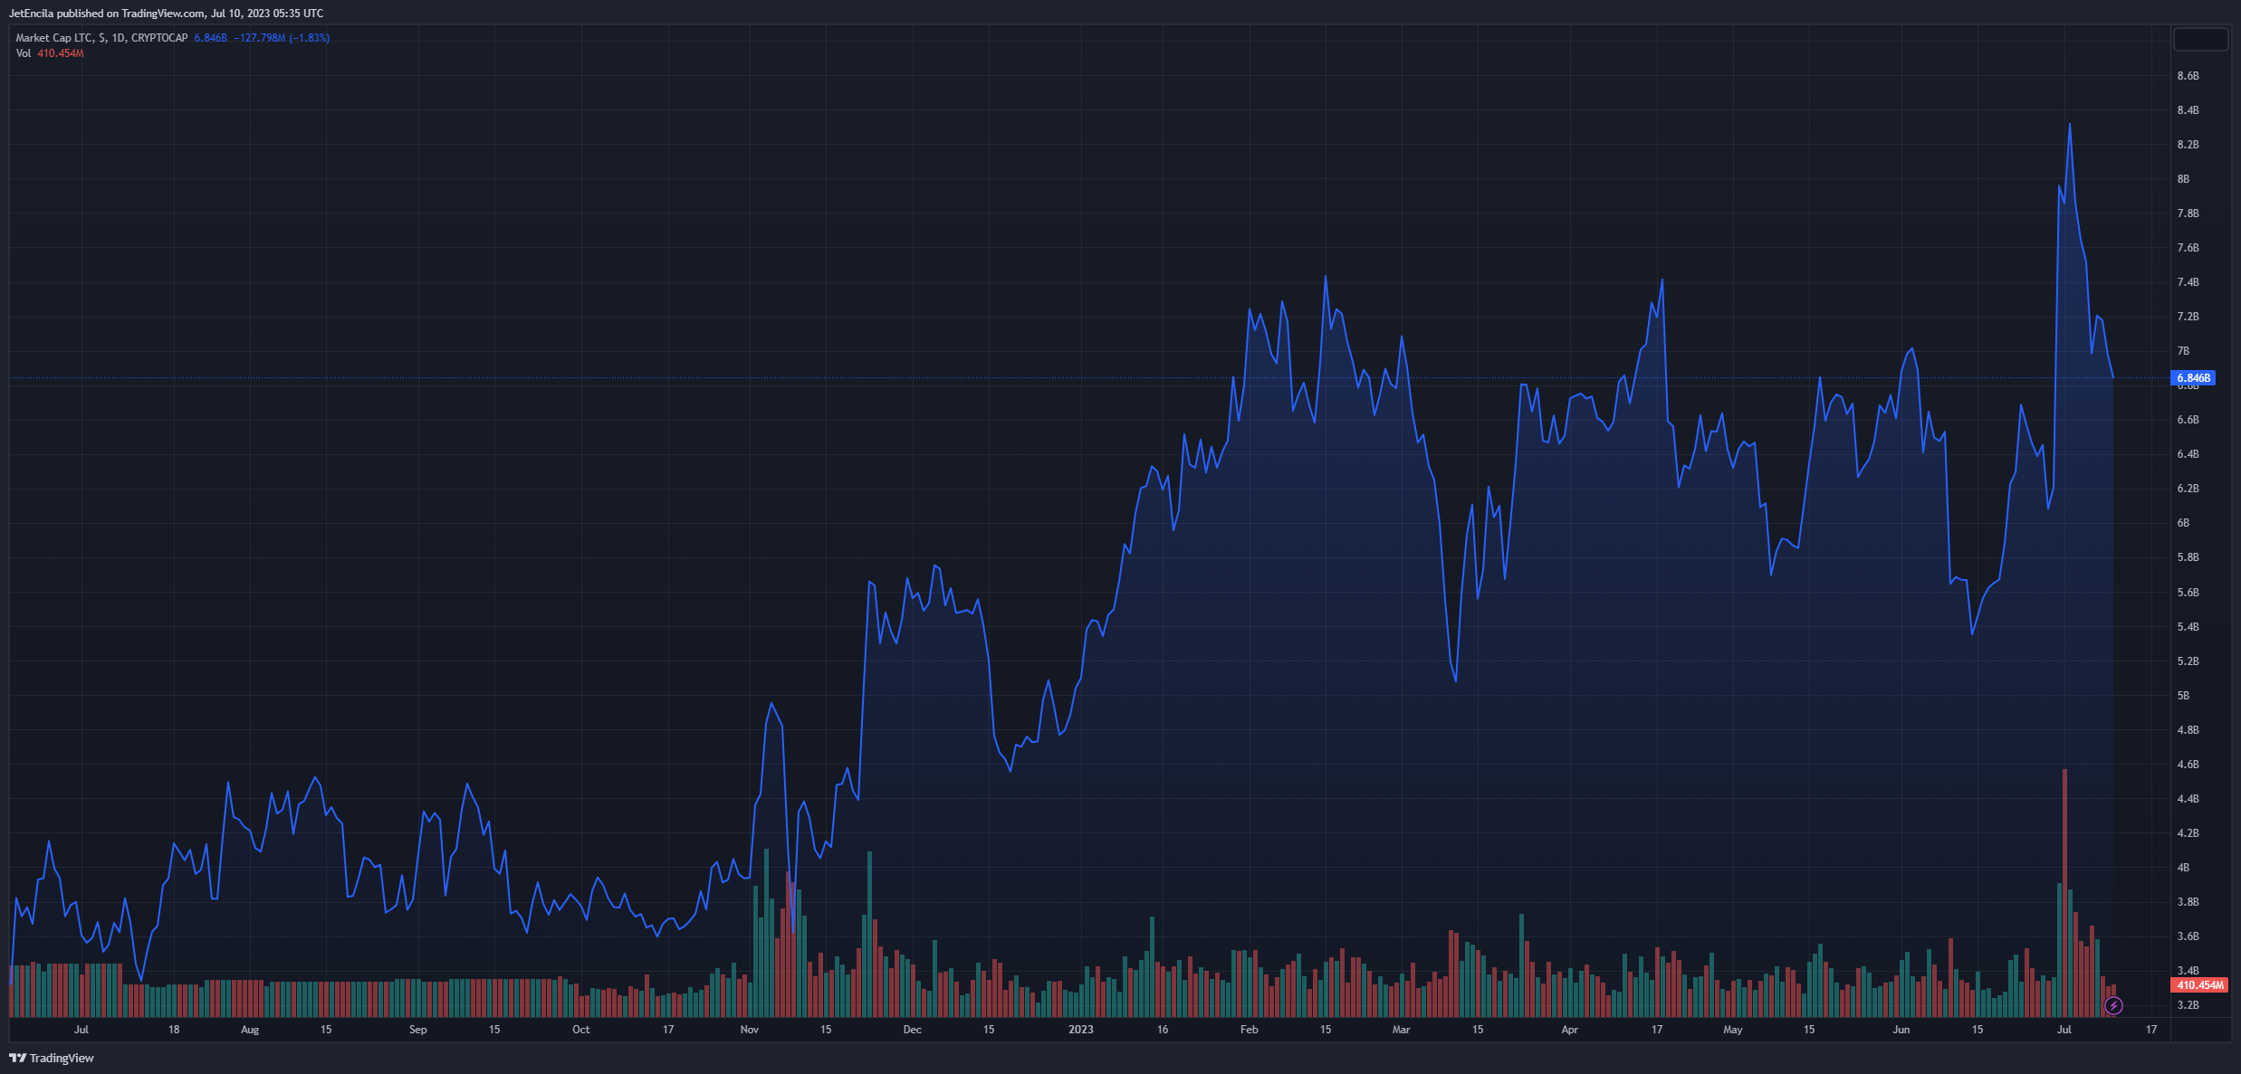Click the 2023 year marker on time axis

point(1080,1030)
